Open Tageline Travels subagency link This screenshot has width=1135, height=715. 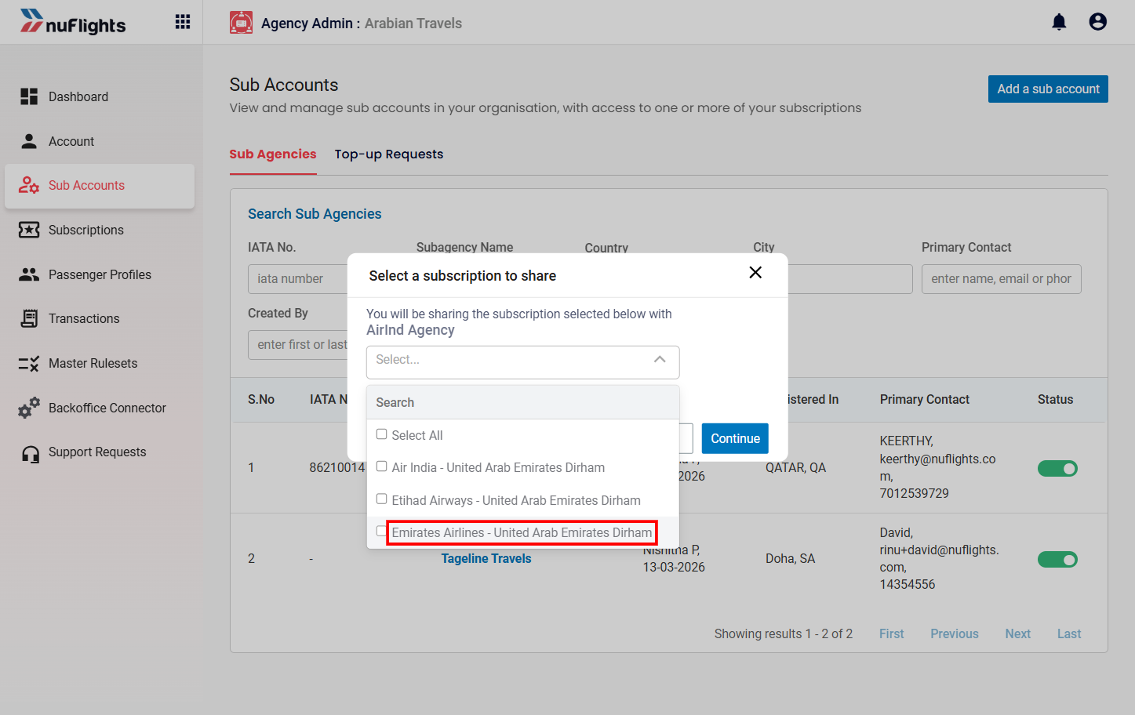486,558
